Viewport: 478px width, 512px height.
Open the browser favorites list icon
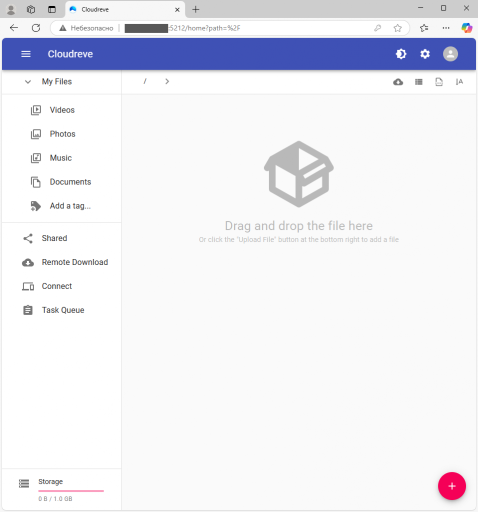pos(424,28)
